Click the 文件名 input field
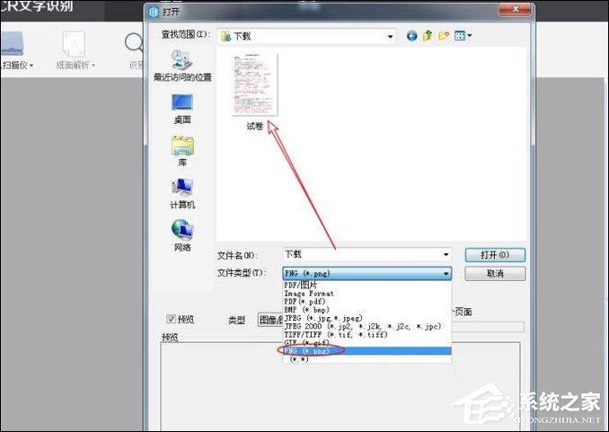 pos(362,254)
